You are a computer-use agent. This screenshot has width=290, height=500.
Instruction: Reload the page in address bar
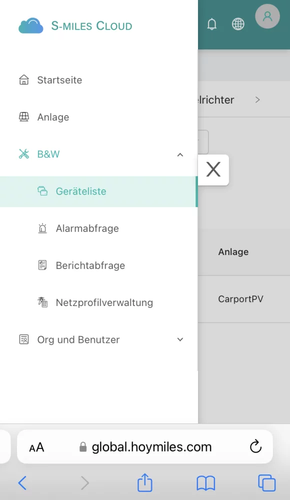pos(255,446)
